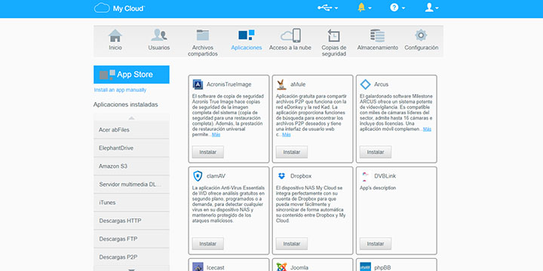Screen dimensions: 543x271
Task: Open the Configuración gear icon
Action: (421, 35)
